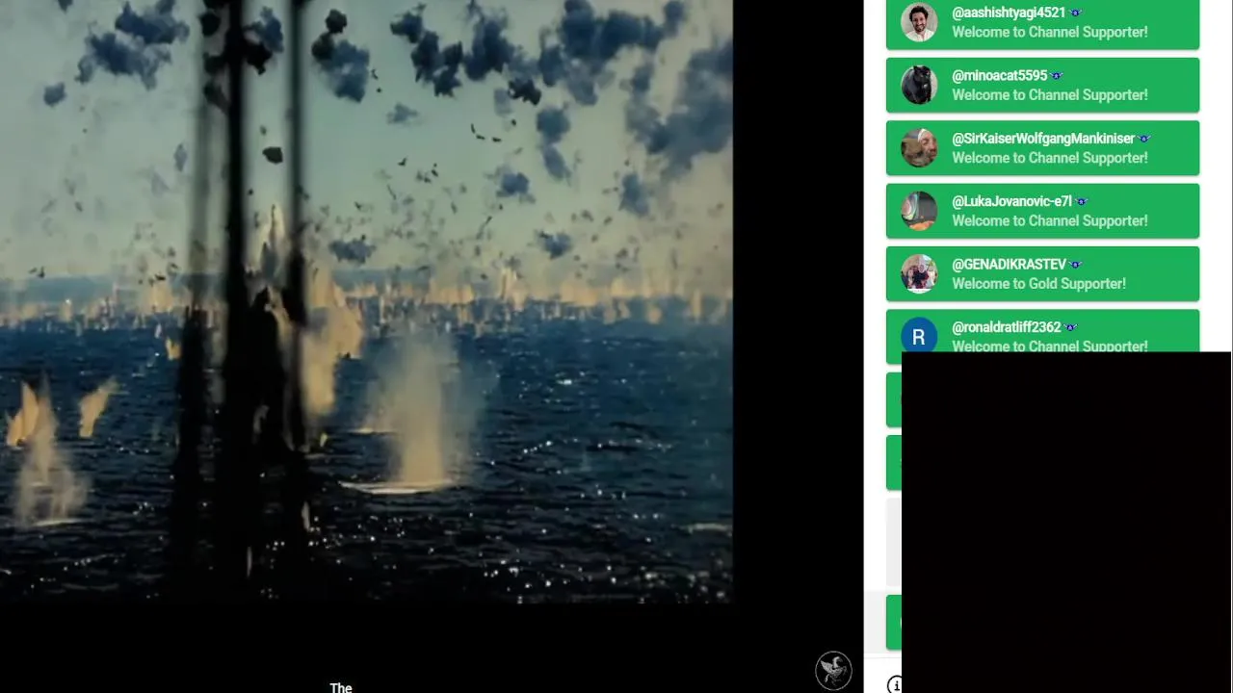Click member badge next to @aashishtyagi4521
1233x693 pixels.
[x=1076, y=13]
